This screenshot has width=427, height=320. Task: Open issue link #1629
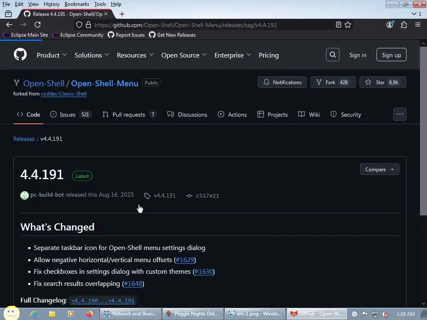185,260
